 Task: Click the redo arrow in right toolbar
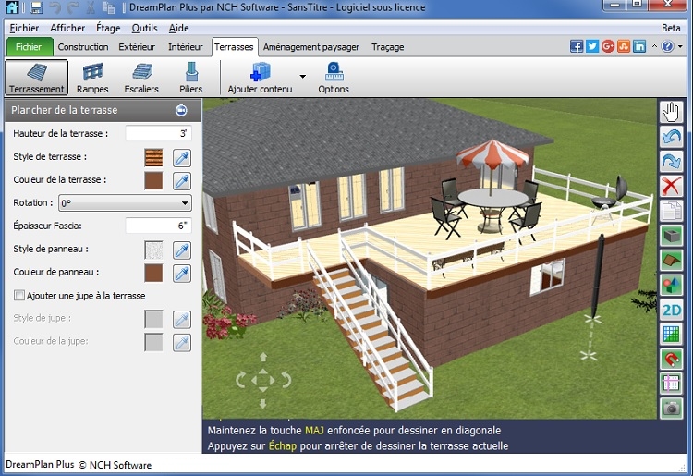pos(672,162)
